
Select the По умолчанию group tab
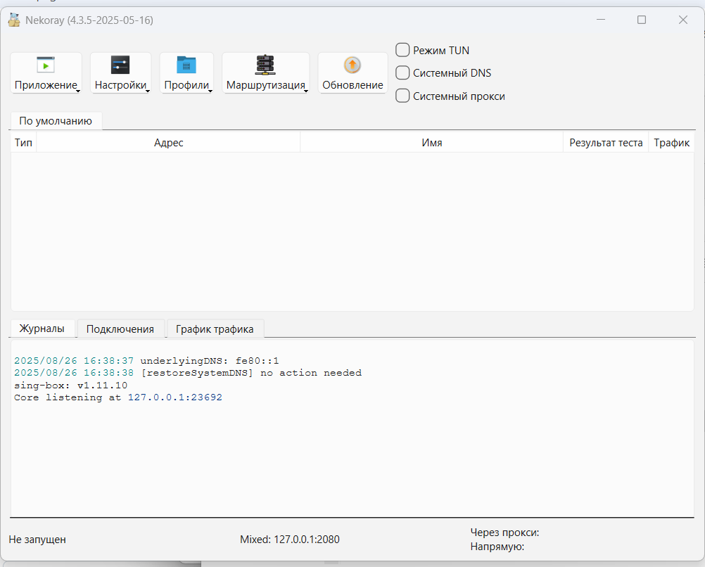[x=56, y=121]
